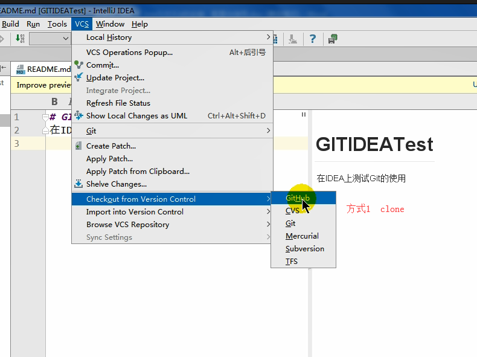Choose Shelve Changes... entry

pyautogui.click(x=172, y=184)
